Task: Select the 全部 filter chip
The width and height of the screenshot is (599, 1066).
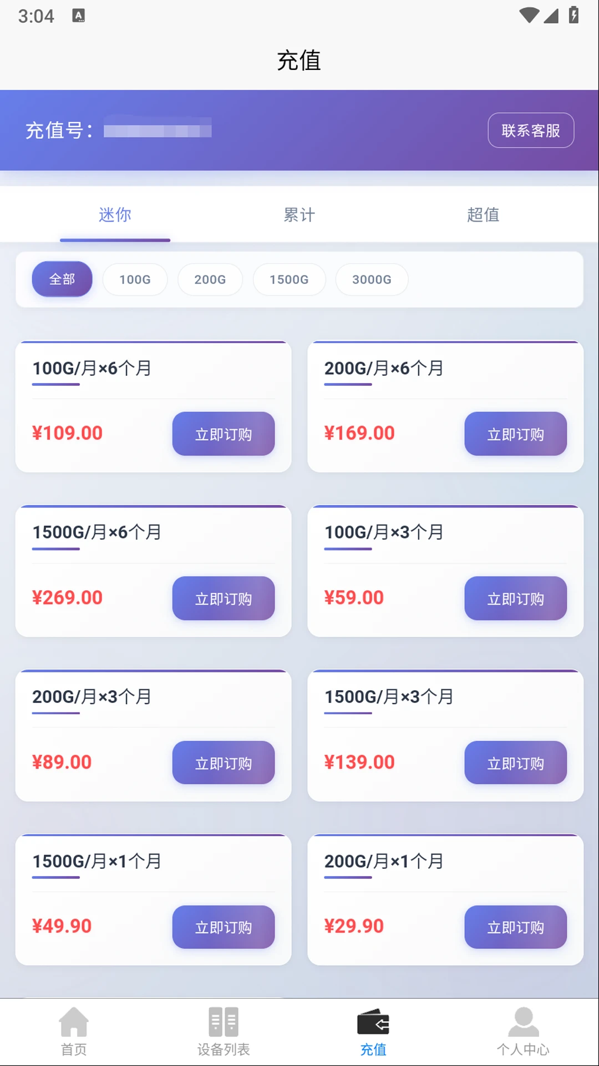Action: (x=62, y=279)
